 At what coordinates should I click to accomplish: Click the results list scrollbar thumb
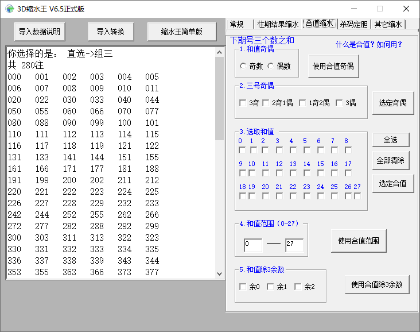219,98
